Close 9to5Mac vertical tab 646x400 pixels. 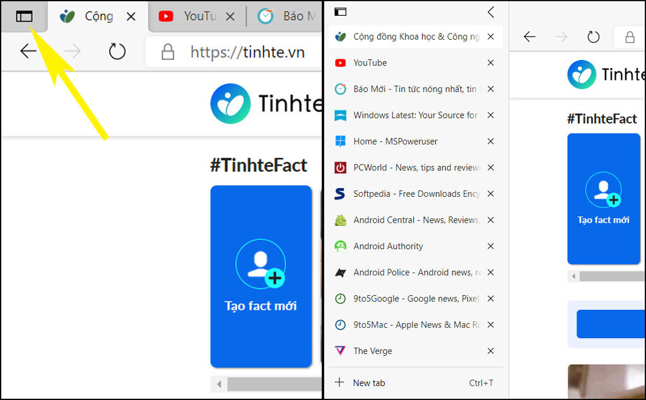click(491, 325)
